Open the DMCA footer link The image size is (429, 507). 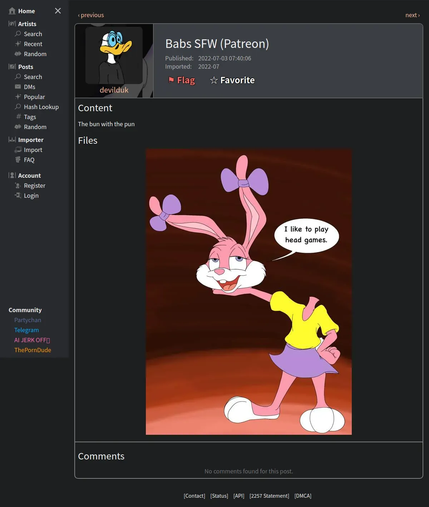pos(303,496)
